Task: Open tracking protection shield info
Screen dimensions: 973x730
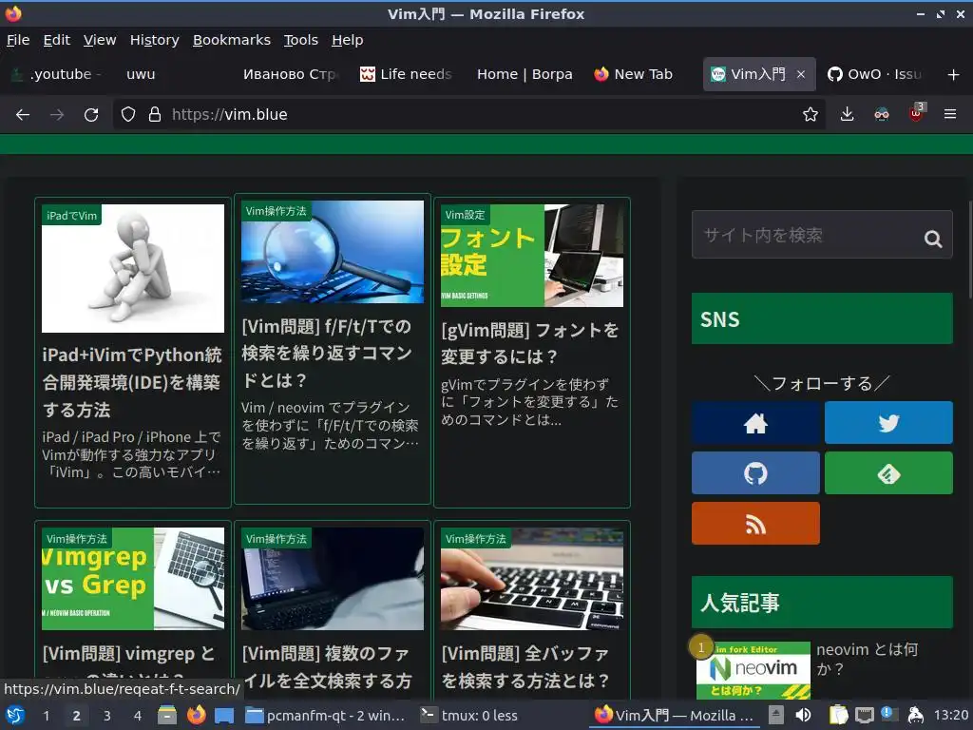Action: click(x=128, y=114)
